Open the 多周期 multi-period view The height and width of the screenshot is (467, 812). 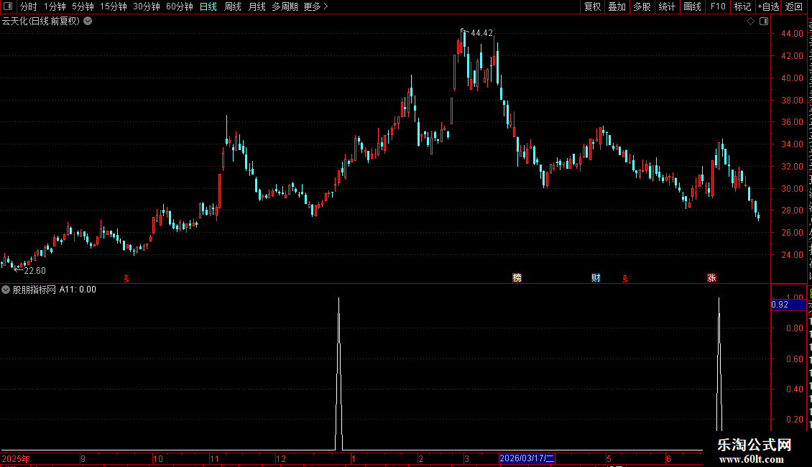point(285,6)
